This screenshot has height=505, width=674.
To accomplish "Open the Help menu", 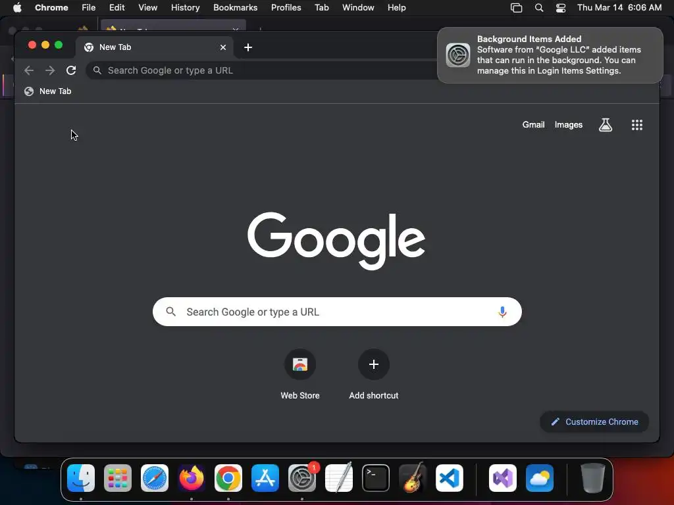I will (396, 8).
